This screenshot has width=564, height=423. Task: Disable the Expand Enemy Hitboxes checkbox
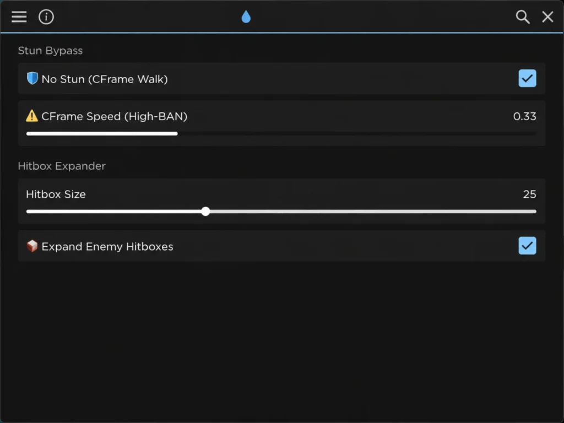click(x=527, y=246)
